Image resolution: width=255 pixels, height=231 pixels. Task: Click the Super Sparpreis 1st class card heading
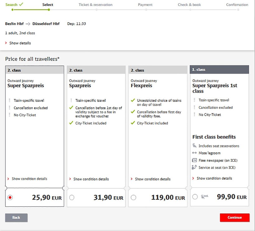[x=215, y=88]
